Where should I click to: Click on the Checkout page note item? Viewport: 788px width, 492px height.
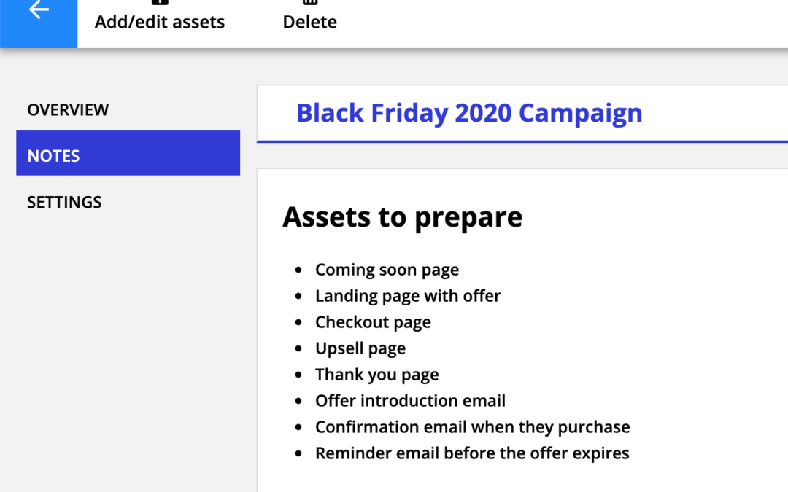click(x=373, y=322)
